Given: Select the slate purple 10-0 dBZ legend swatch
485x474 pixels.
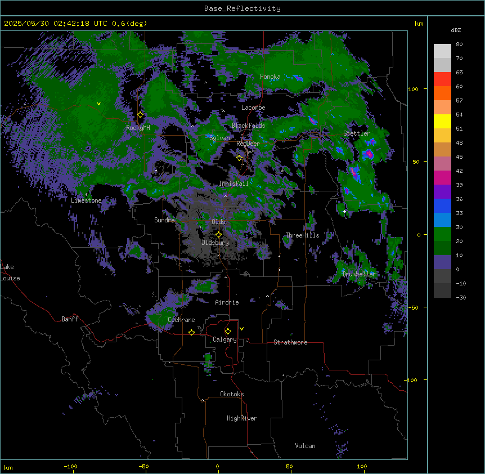Looking at the screenshot, I should click(442, 262).
